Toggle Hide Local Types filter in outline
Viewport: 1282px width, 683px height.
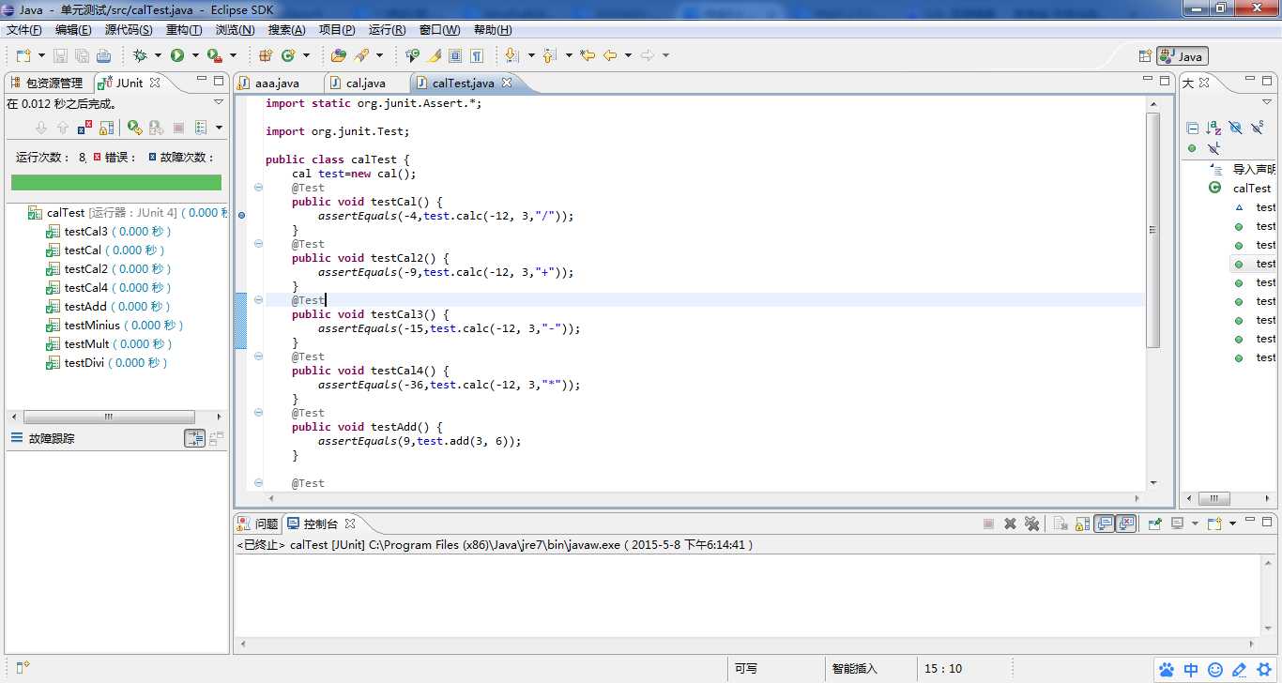pyautogui.click(x=1213, y=148)
